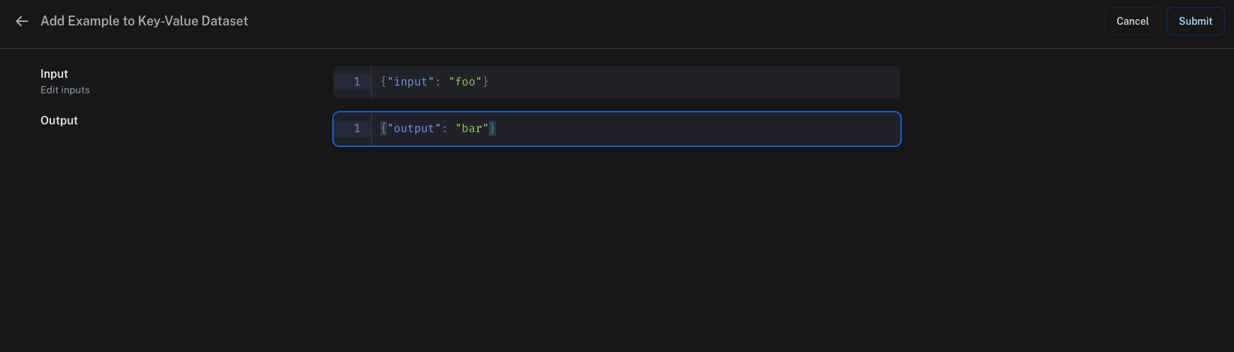Image resolution: width=1234 pixels, height=352 pixels.
Task: Click the "bar" value in Output editor
Action: (472, 129)
